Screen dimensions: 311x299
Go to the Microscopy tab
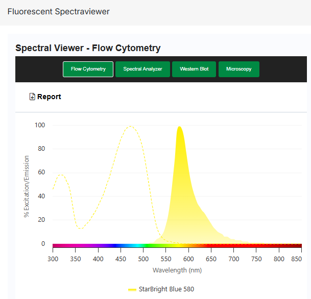[238, 69]
